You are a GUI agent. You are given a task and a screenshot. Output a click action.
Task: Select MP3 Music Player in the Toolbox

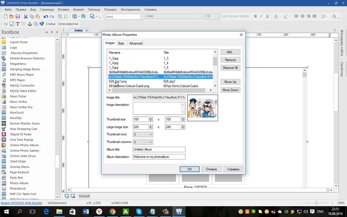(22, 75)
